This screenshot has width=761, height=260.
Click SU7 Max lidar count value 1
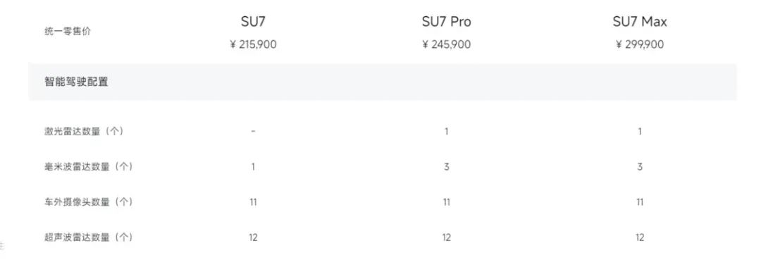pyautogui.click(x=640, y=132)
